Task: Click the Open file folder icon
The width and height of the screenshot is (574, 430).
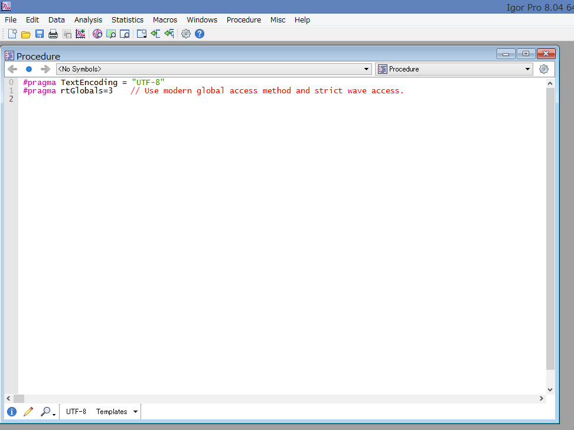Action: click(x=25, y=34)
